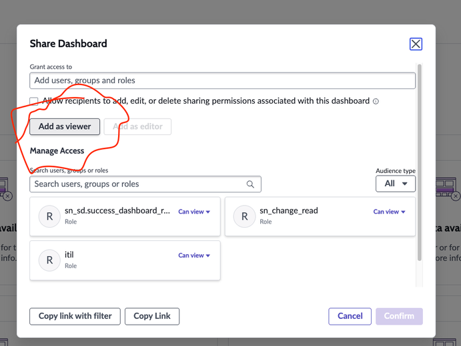Click the Add as editor button
Screen dimensions: 461x346
point(137,126)
